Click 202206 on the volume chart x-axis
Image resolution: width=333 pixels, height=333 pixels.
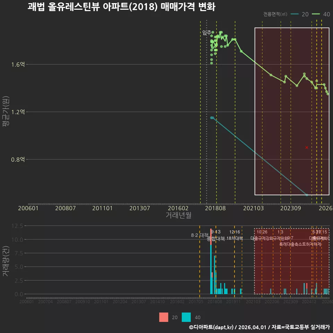(272, 301)
